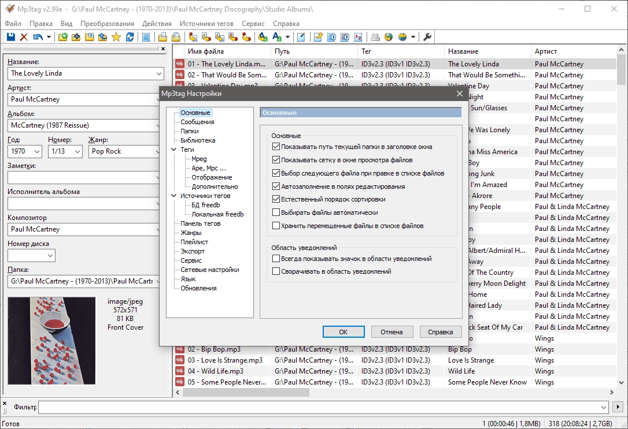Viewport: 628px width, 429px height.
Task: Open the Favorites star icon in the toolbar
Action: tap(116, 37)
